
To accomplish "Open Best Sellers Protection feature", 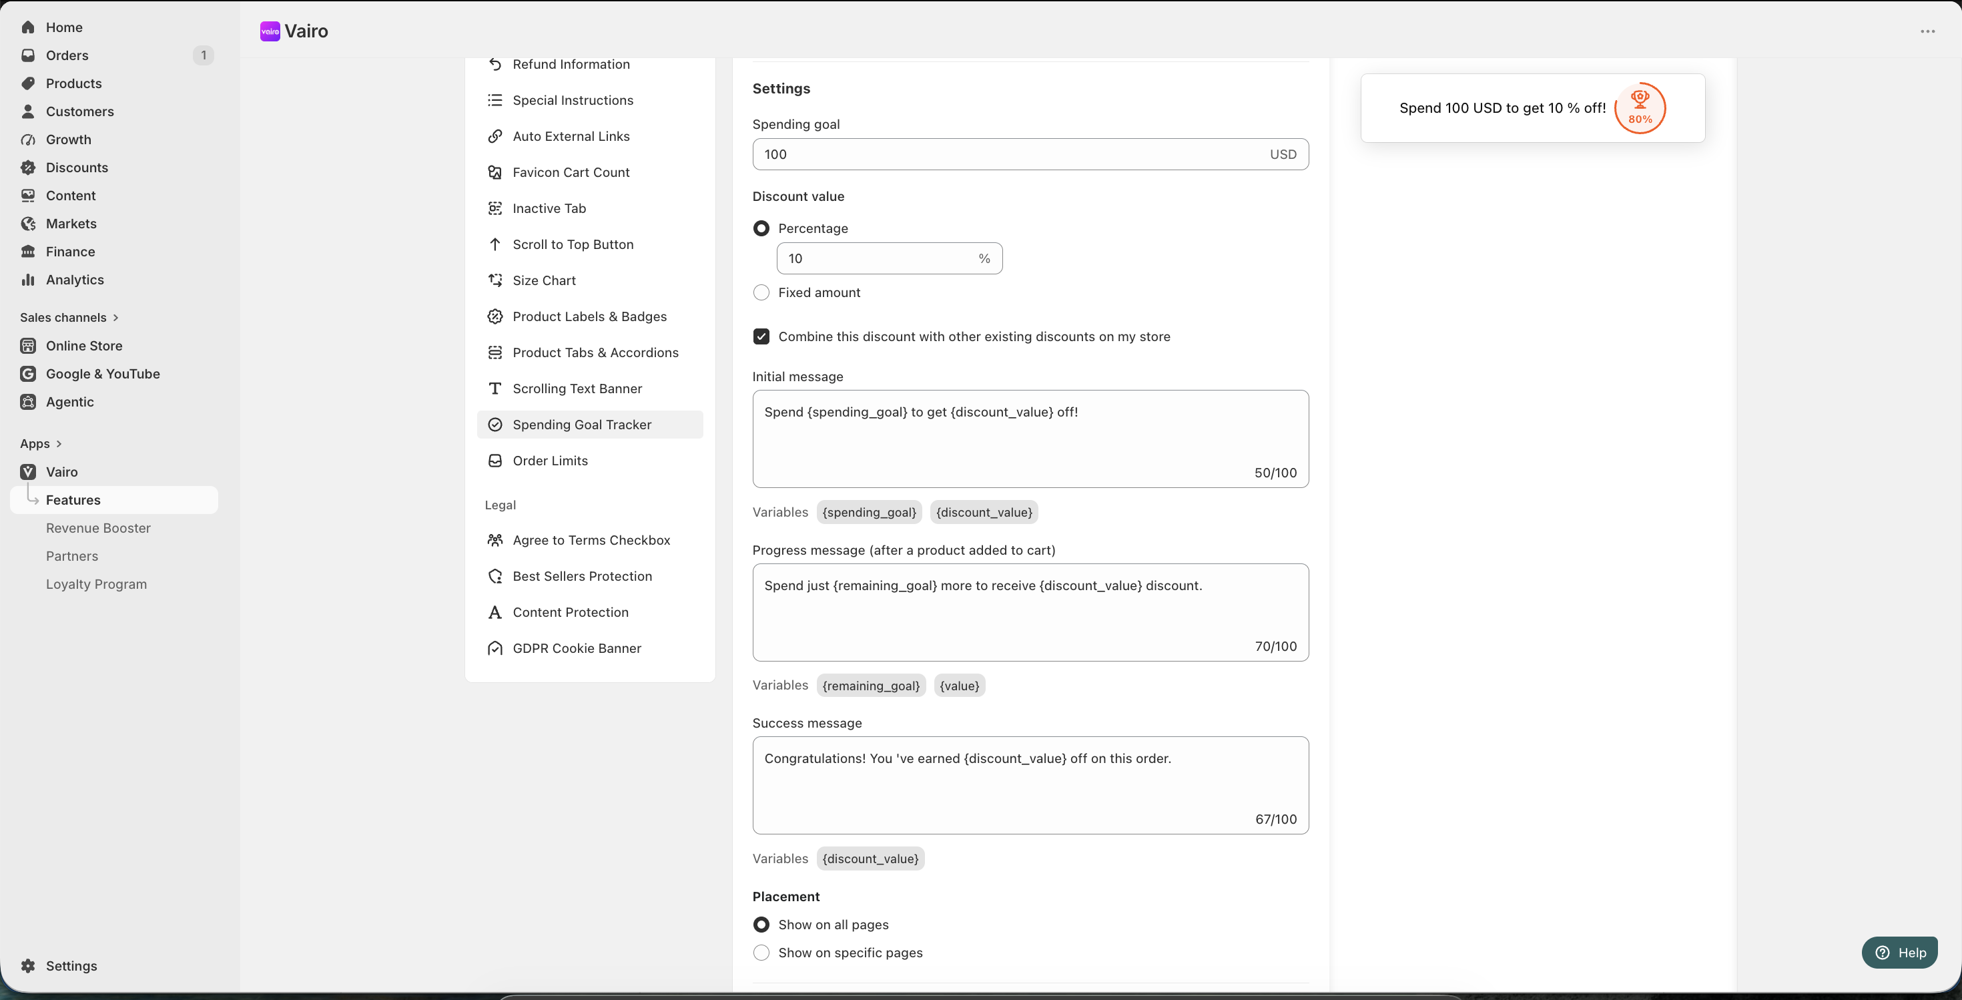I will tap(591, 577).
